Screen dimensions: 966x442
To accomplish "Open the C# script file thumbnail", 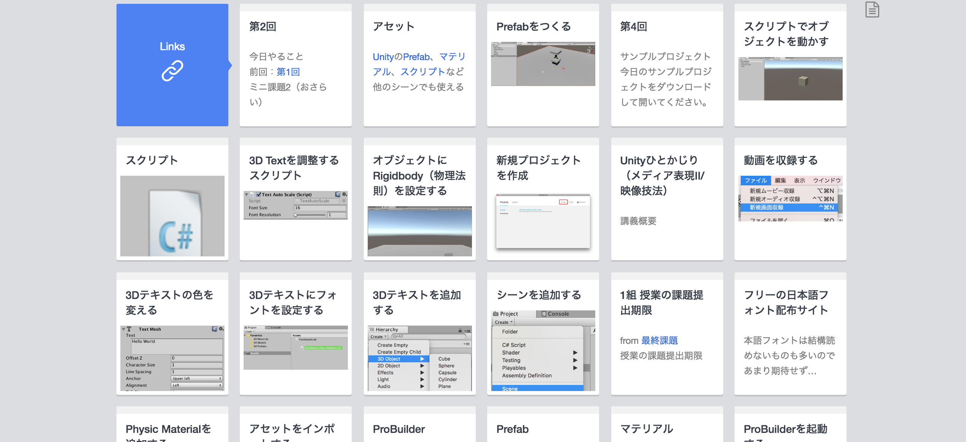I will (x=172, y=216).
